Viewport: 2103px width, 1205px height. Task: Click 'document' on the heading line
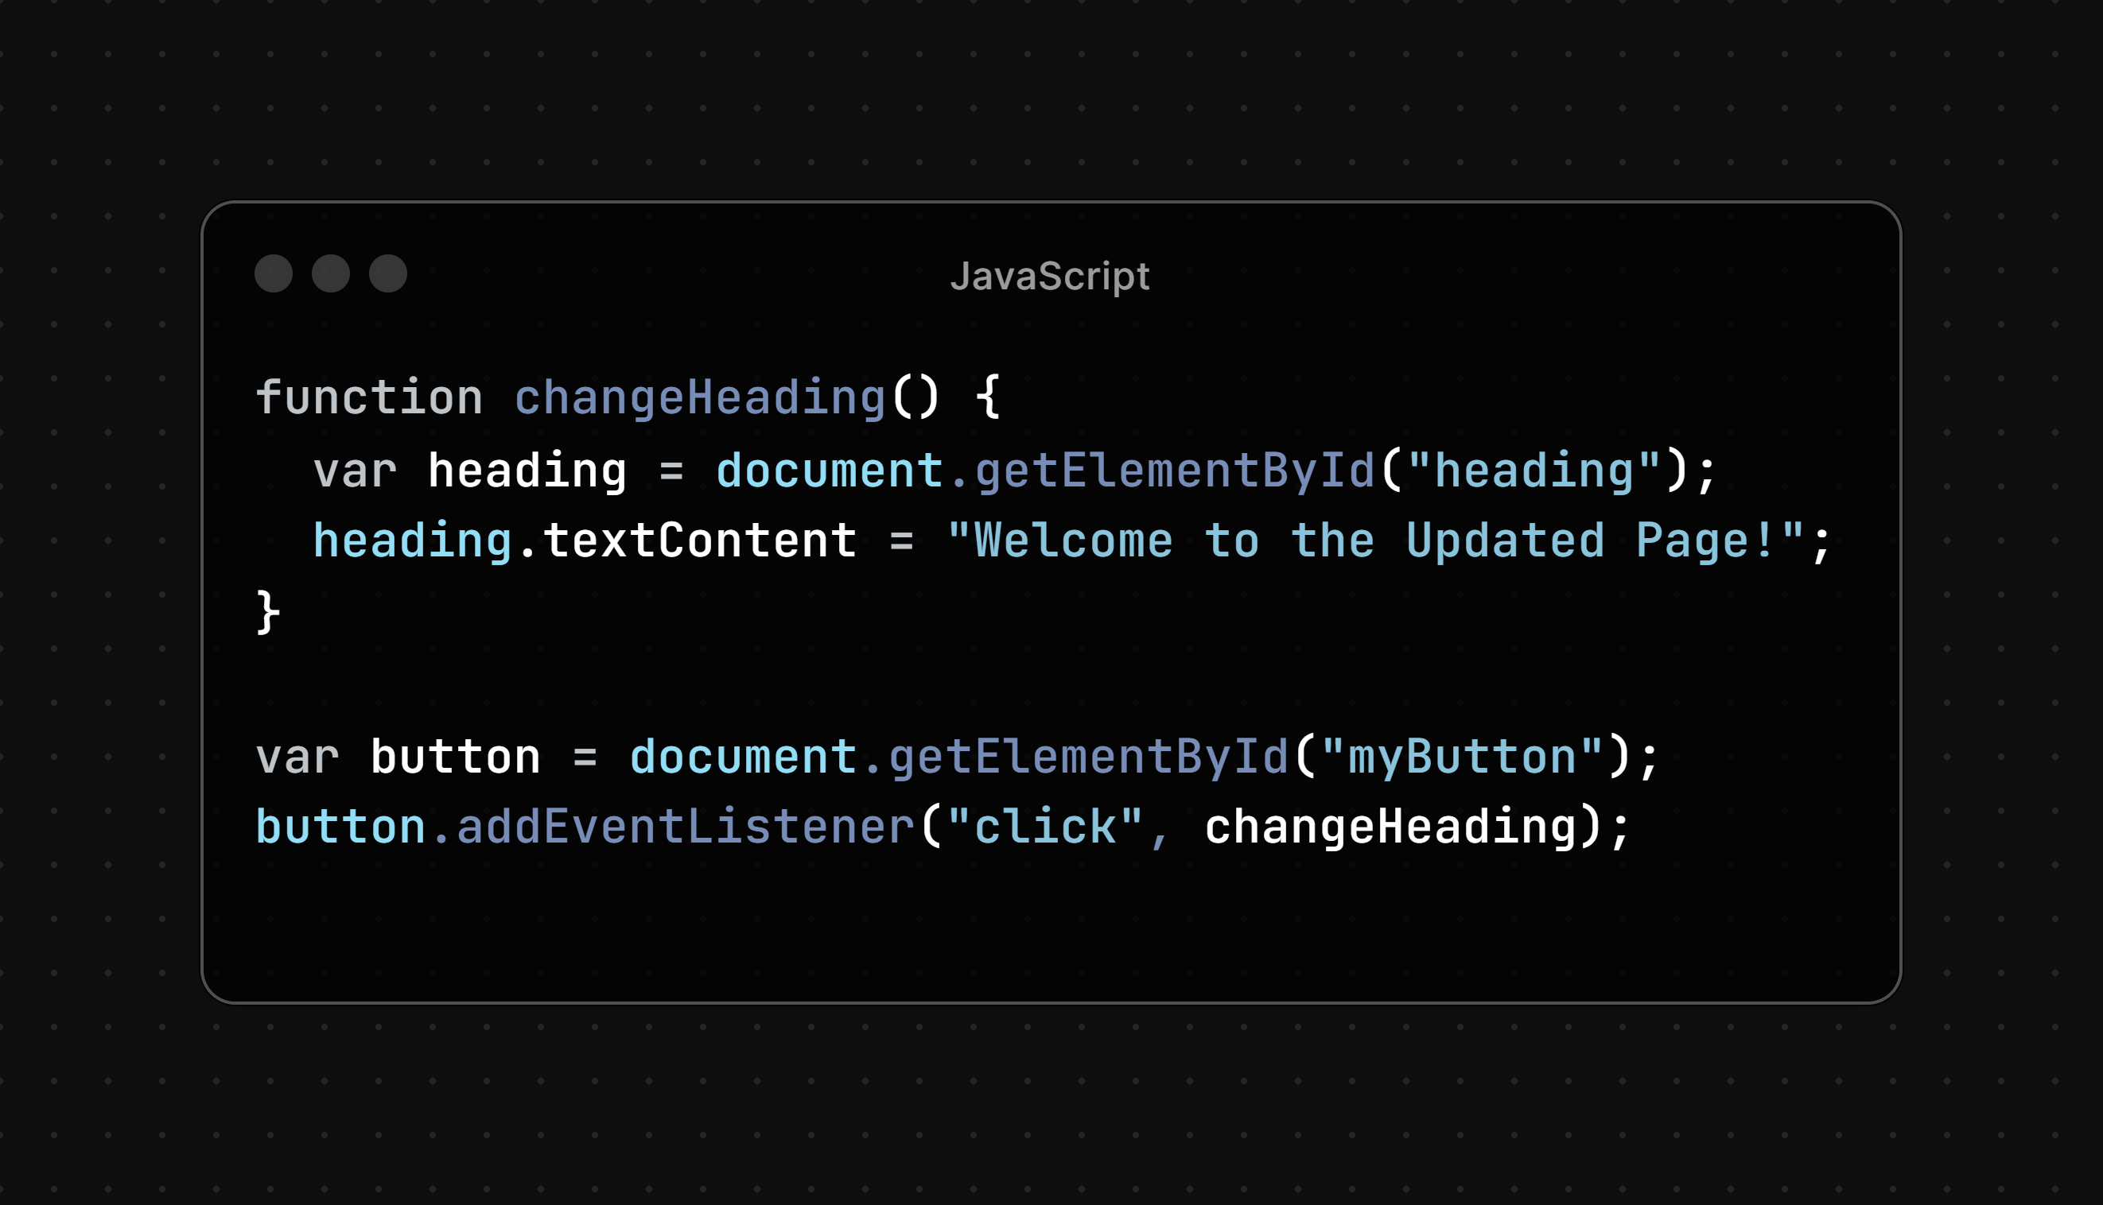pos(830,471)
